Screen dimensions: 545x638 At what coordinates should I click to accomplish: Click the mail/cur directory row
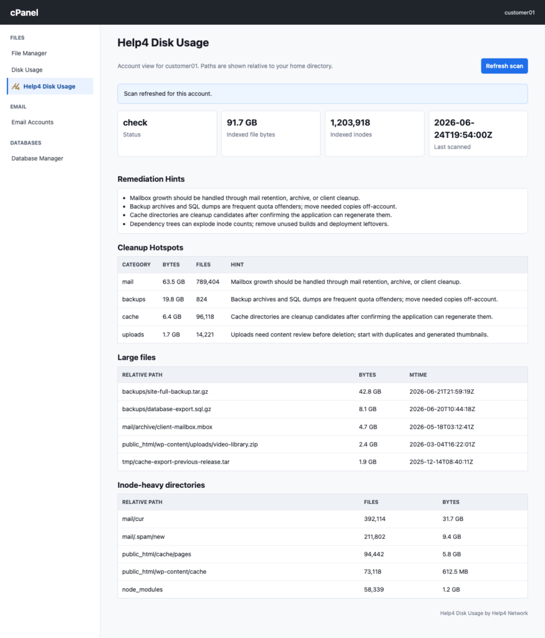(322, 519)
